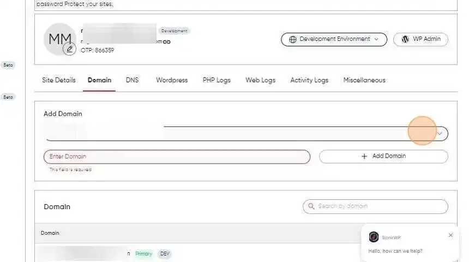This screenshot has height=262, width=469.
Task: Close the SonicWP chat popup
Action: pyautogui.click(x=451, y=235)
